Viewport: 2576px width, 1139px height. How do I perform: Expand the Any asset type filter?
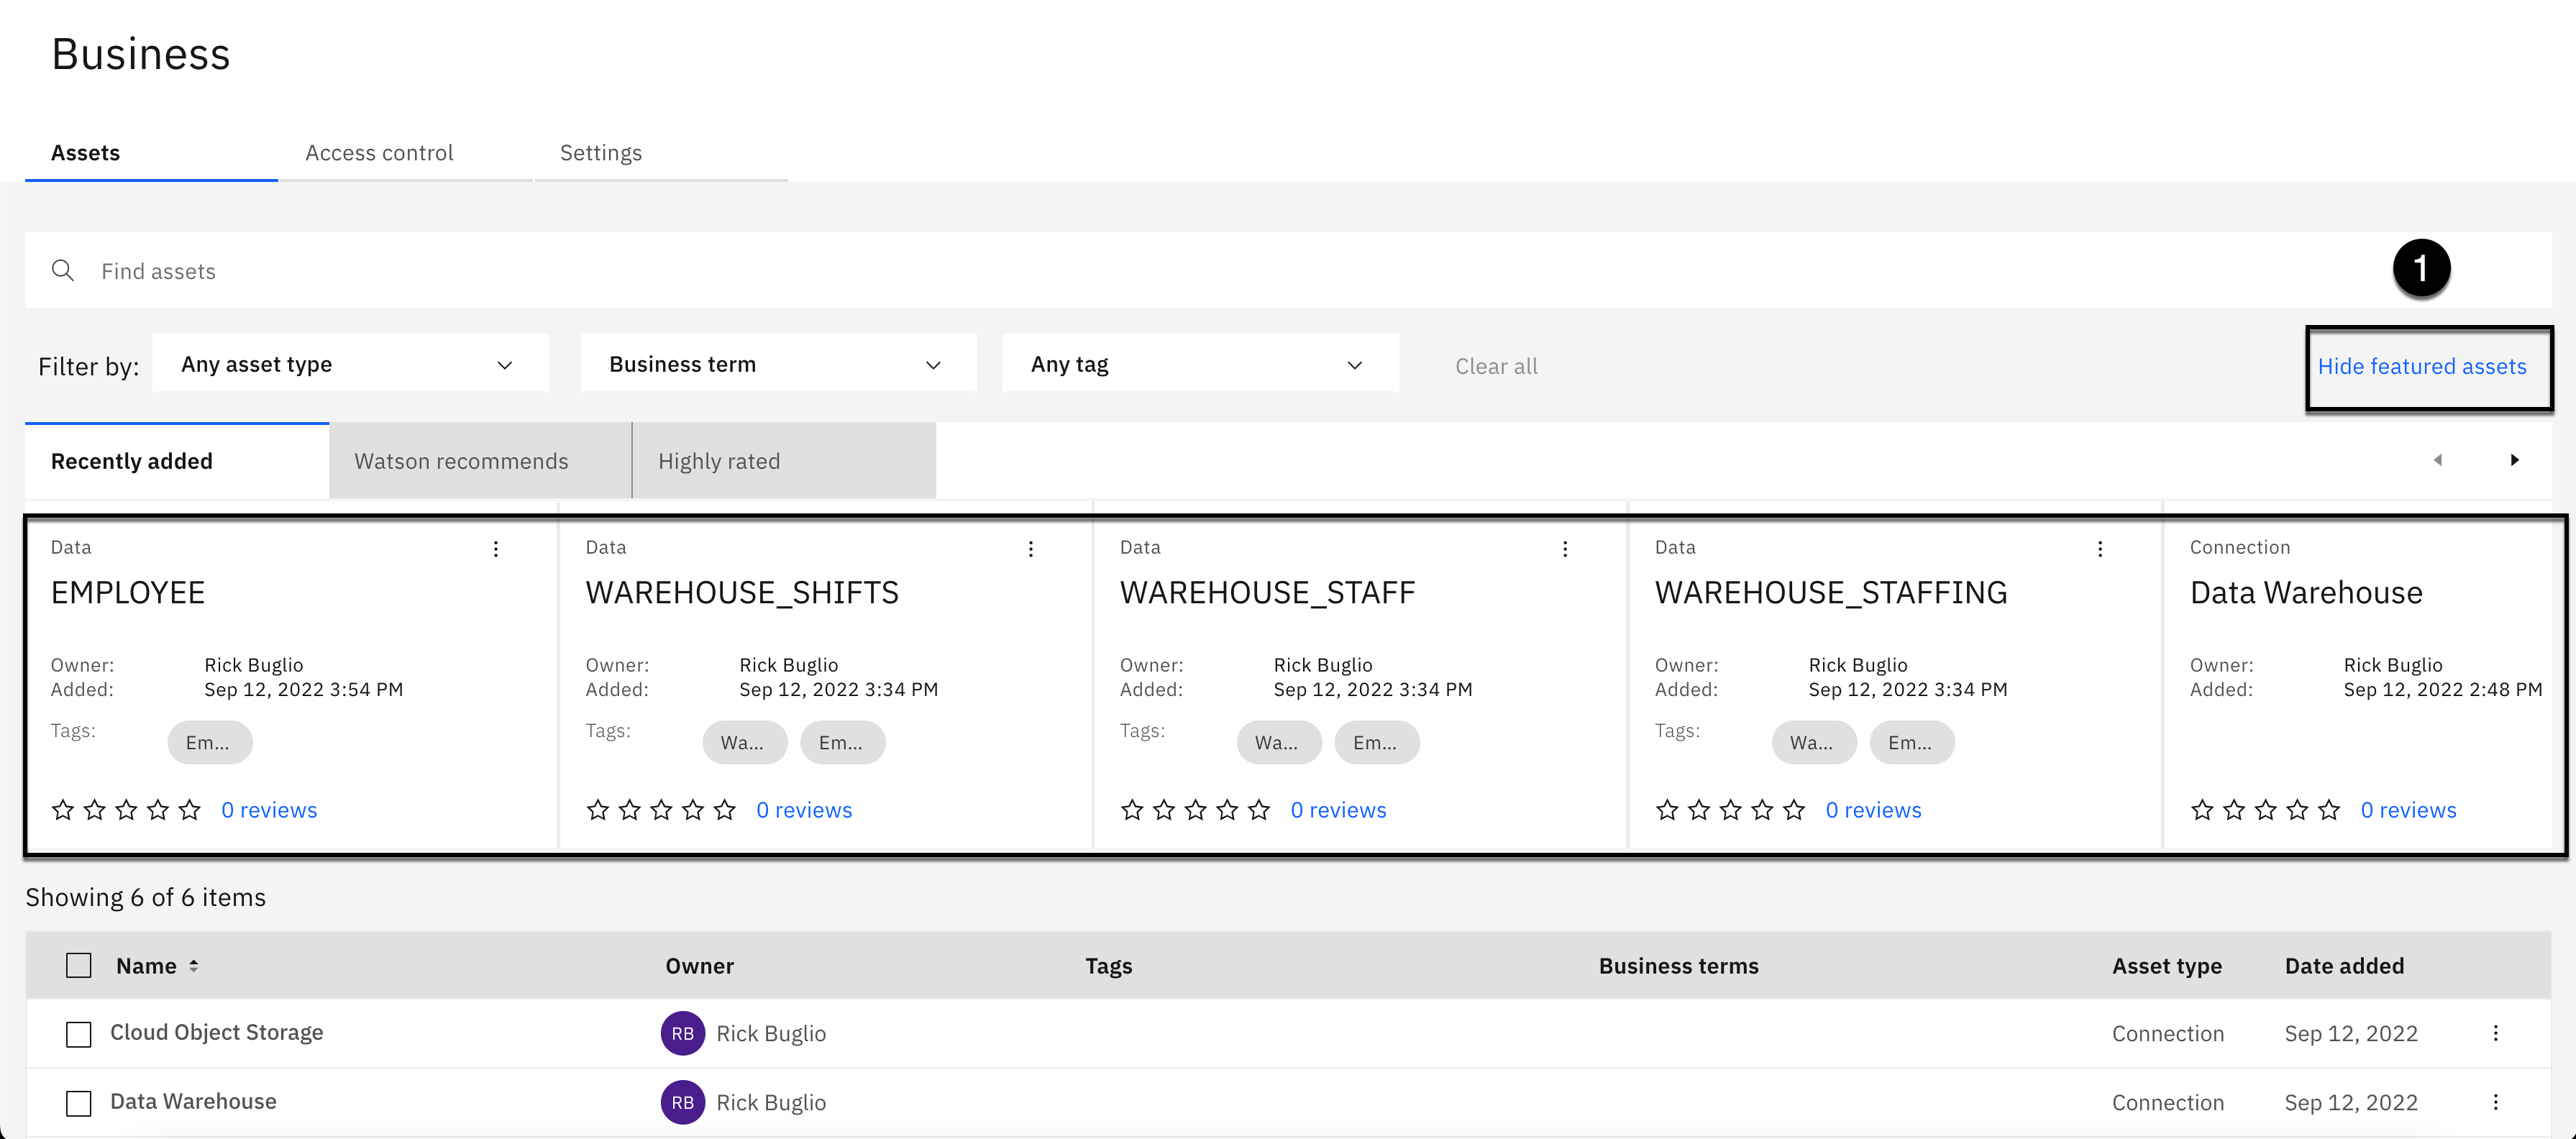350,365
